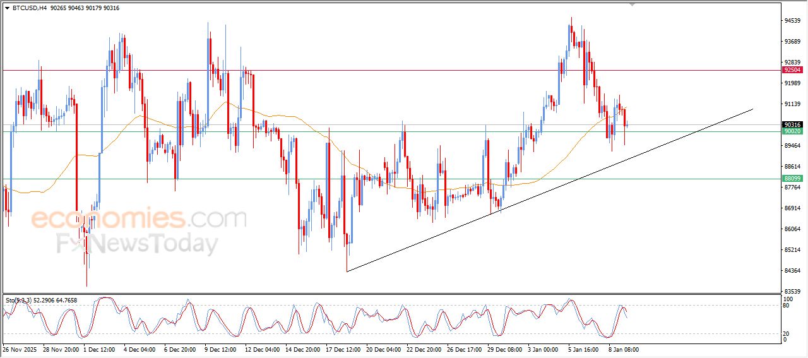Click the 86914 price scale label
Image resolution: width=808 pixels, height=358 pixels.
coord(792,208)
